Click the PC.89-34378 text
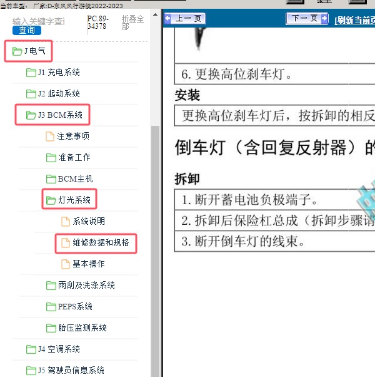The width and height of the screenshot is (375, 377). [x=98, y=23]
